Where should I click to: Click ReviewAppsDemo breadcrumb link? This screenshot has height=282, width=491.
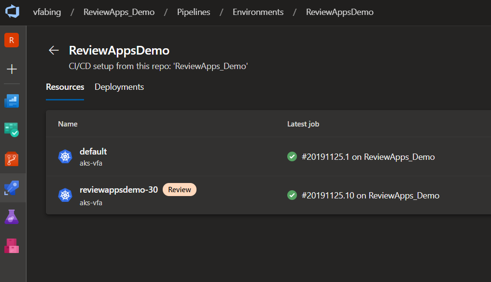[340, 12]
